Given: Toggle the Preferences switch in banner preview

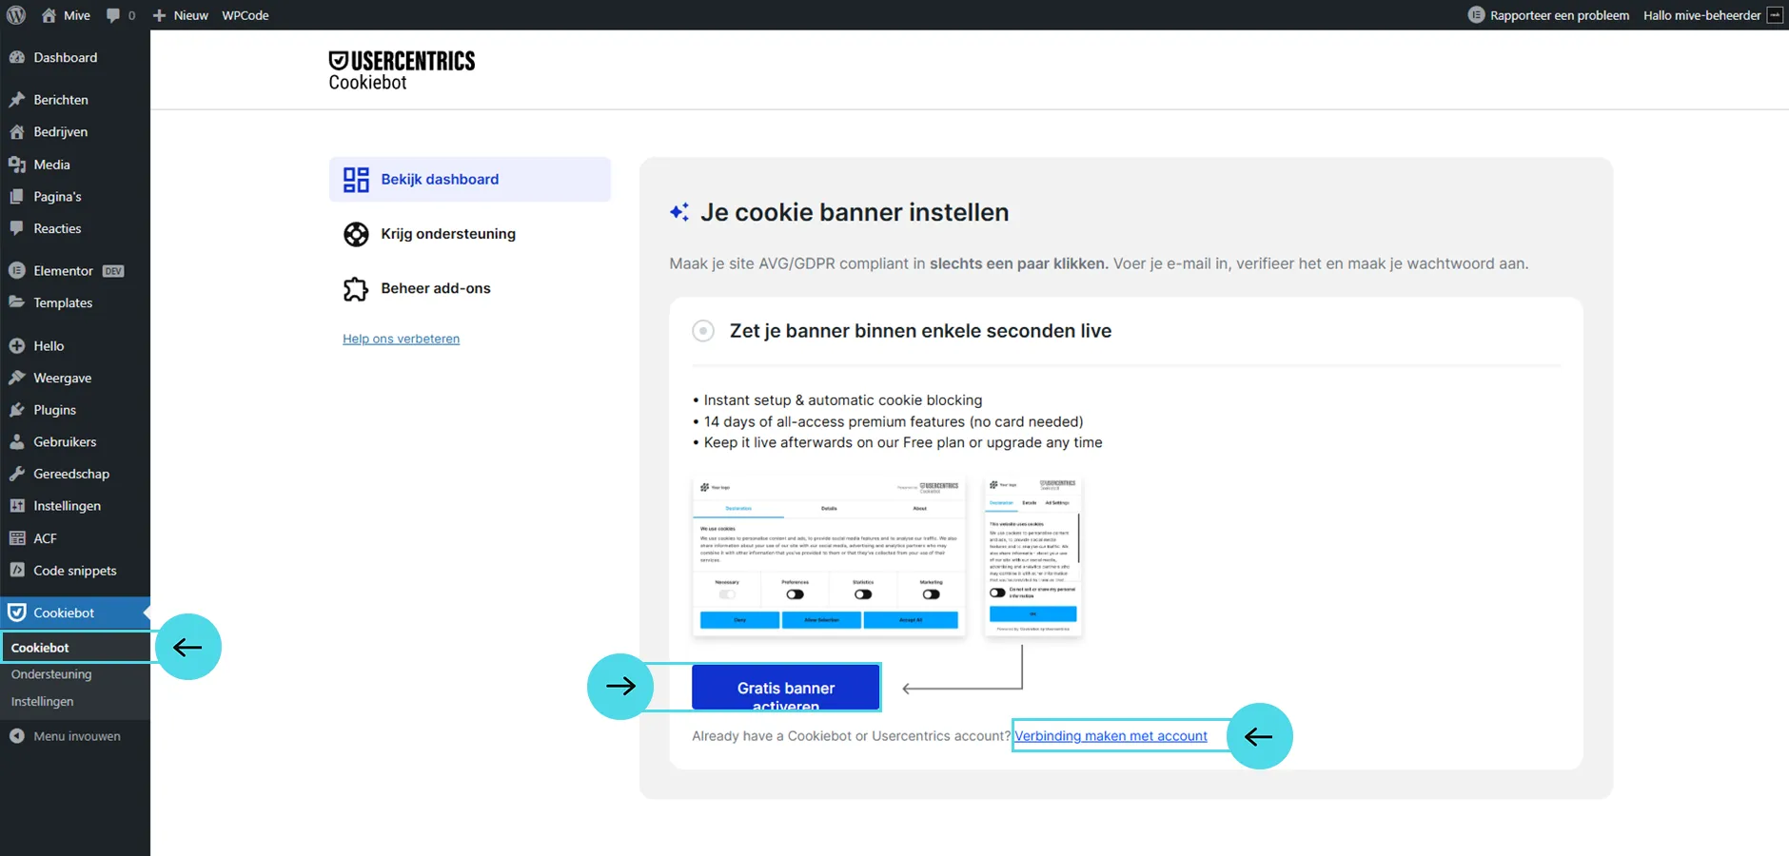Looking at the screenshot, I should 795,594.
